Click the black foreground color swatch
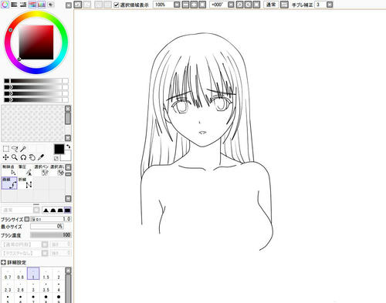The width and height of the screenshot is (386, 303). [x=59, y=149]
